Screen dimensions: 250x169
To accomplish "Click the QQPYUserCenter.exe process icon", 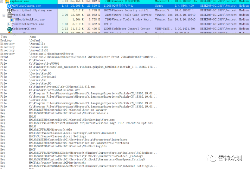I will tap(10, 6).
